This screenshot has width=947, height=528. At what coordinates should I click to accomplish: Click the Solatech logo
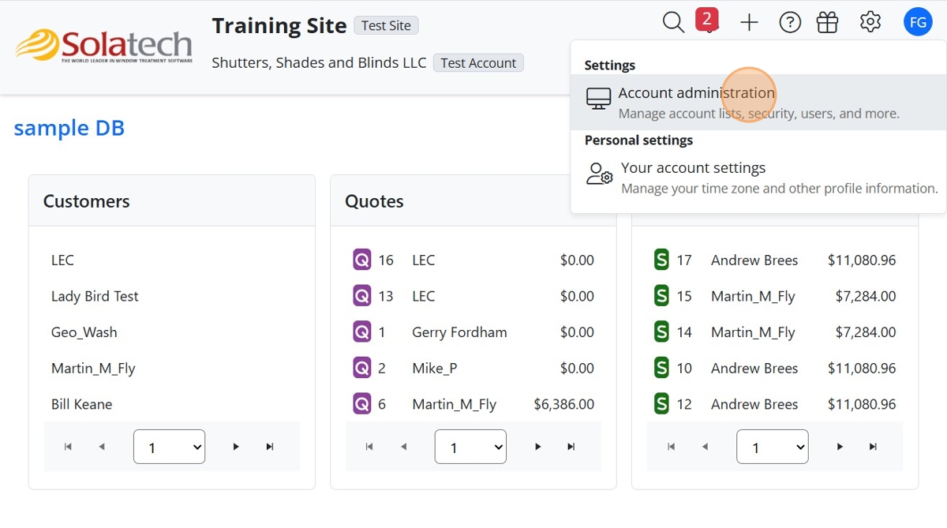click(103, 47)
